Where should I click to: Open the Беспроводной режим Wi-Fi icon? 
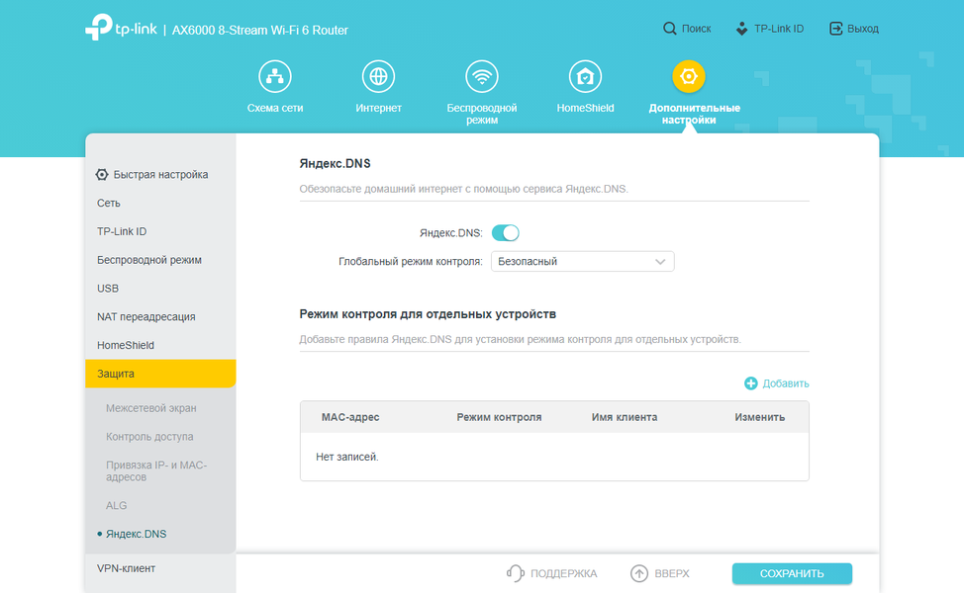pos(481,76)
